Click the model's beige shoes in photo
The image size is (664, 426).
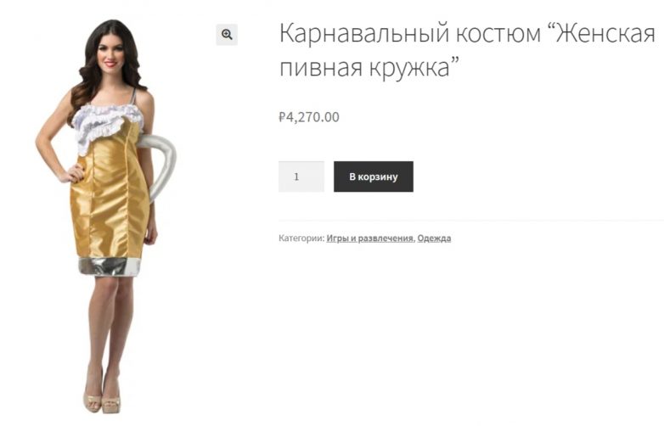[x=103, y=403]
